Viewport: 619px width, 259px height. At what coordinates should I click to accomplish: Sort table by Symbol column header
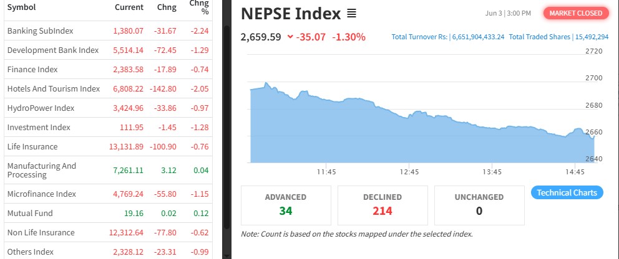21,7
